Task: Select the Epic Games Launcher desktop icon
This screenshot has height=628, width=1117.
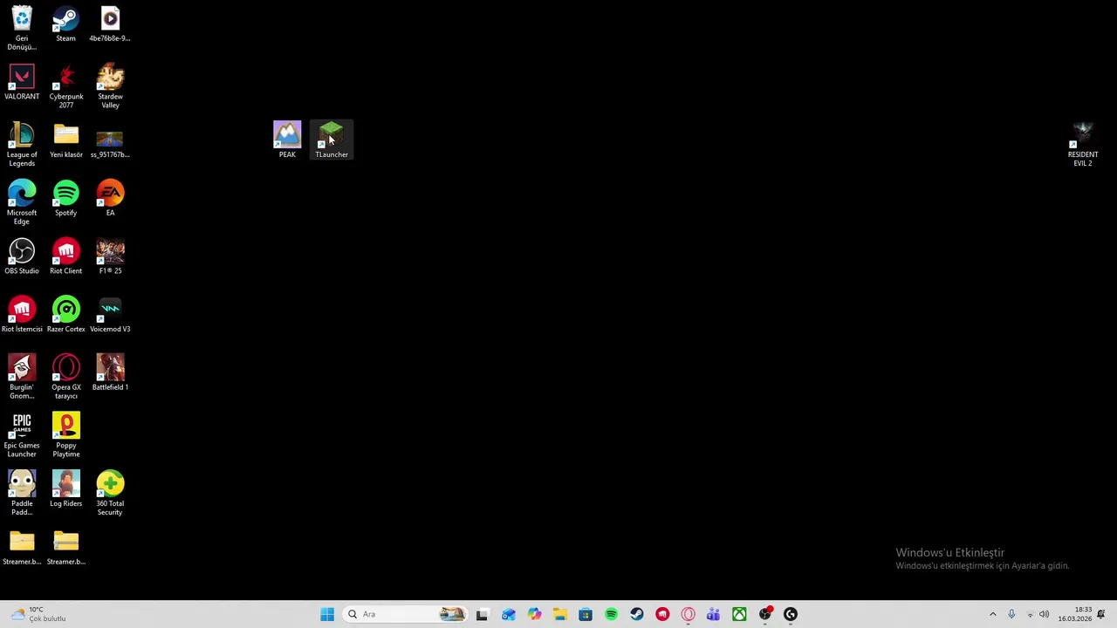Action: [22, 435]
